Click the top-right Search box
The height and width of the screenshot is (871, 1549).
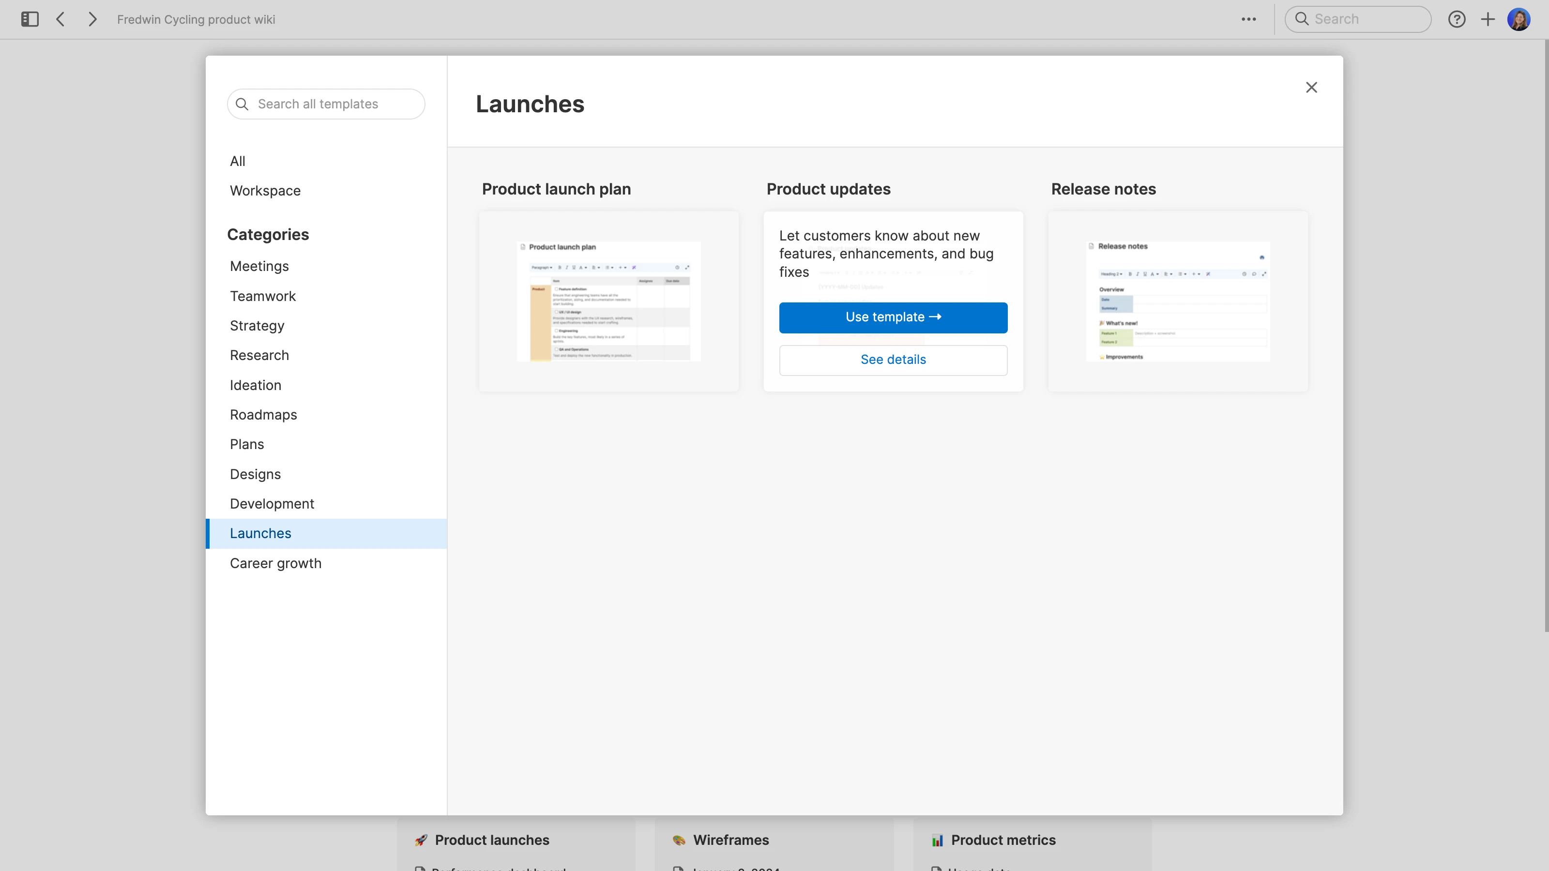tap(1358, 19)
